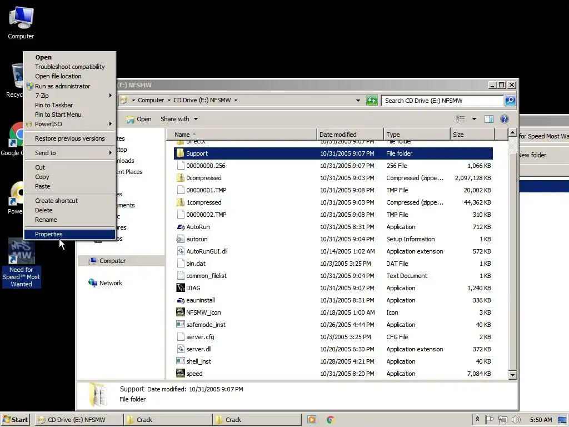569x427 pixels.
Task: Choose Run as administrator
Action: pyautogui.click(x=69, y=86)
